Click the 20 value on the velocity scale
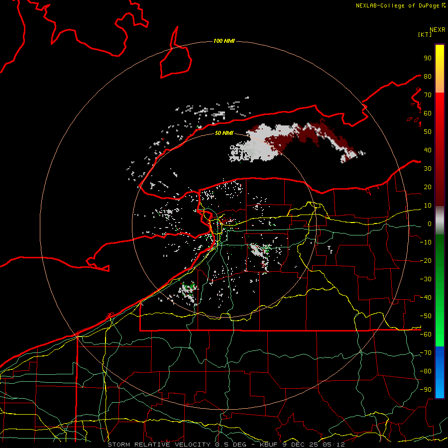The width and height of the screenshot is (448, 448). point(428,187)
